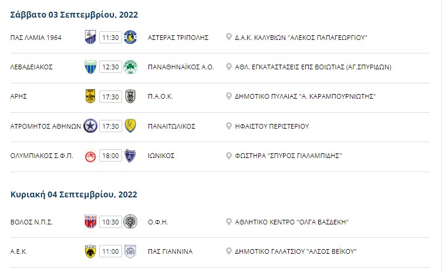Open venue ΑΘΛΗΤΙΚΟ ΚΕΝΤΡΟ "ΟΛΓΑ ΒΑΣΔΕΚΗ"
This screenshot has height=272, width=442.
[x=292, y=222]
